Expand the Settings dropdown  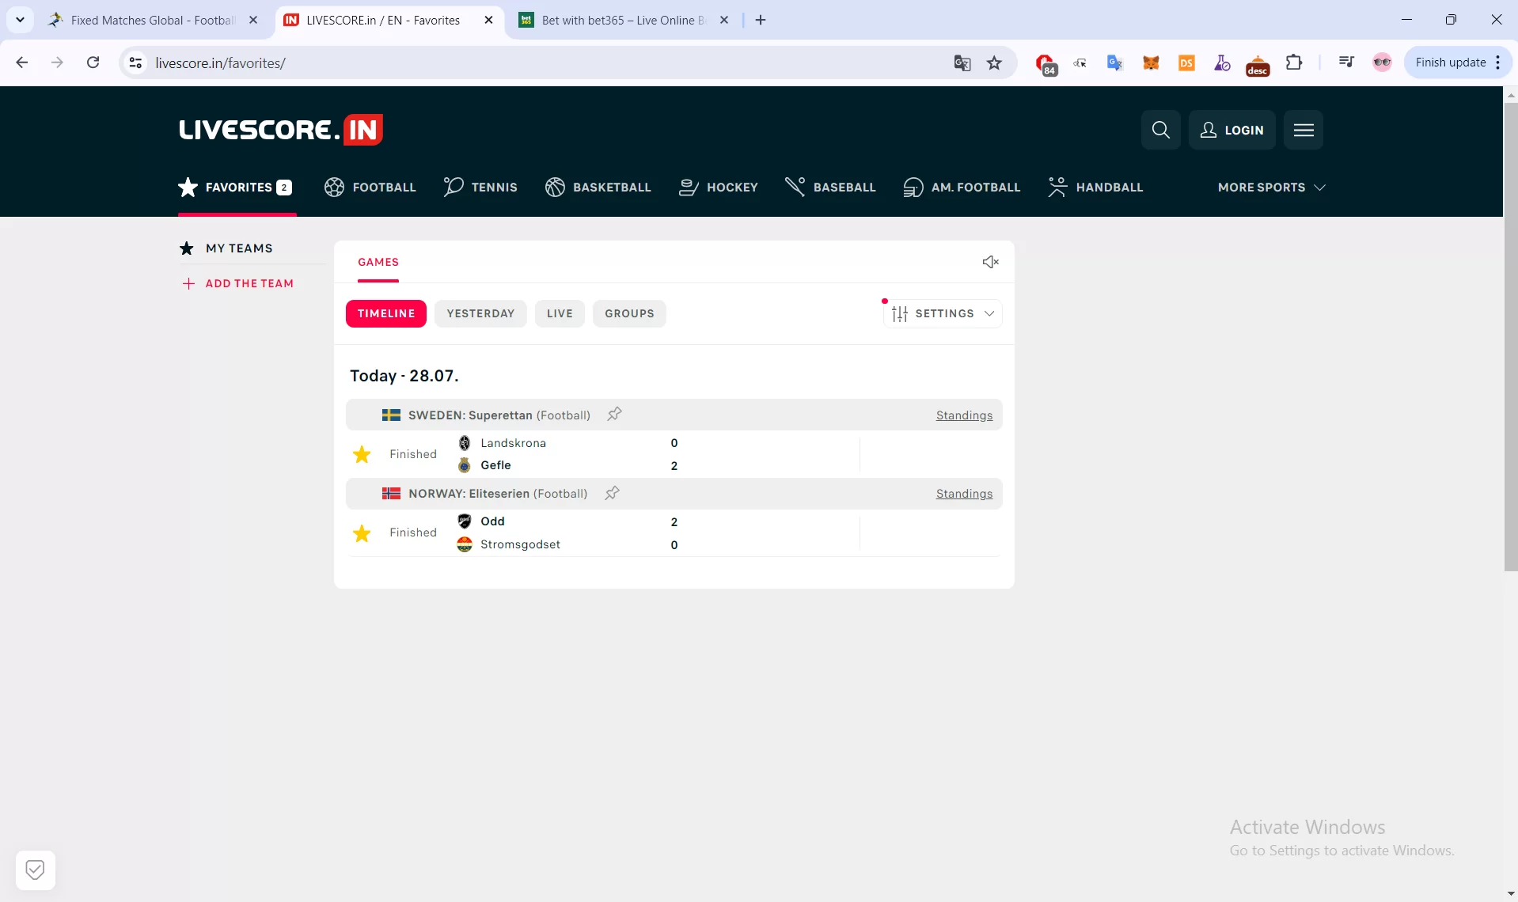point(942,313)
